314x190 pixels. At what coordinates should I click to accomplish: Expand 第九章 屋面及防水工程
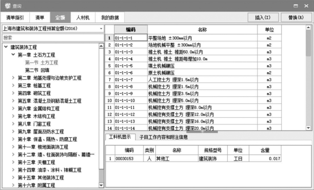(13, 131)
